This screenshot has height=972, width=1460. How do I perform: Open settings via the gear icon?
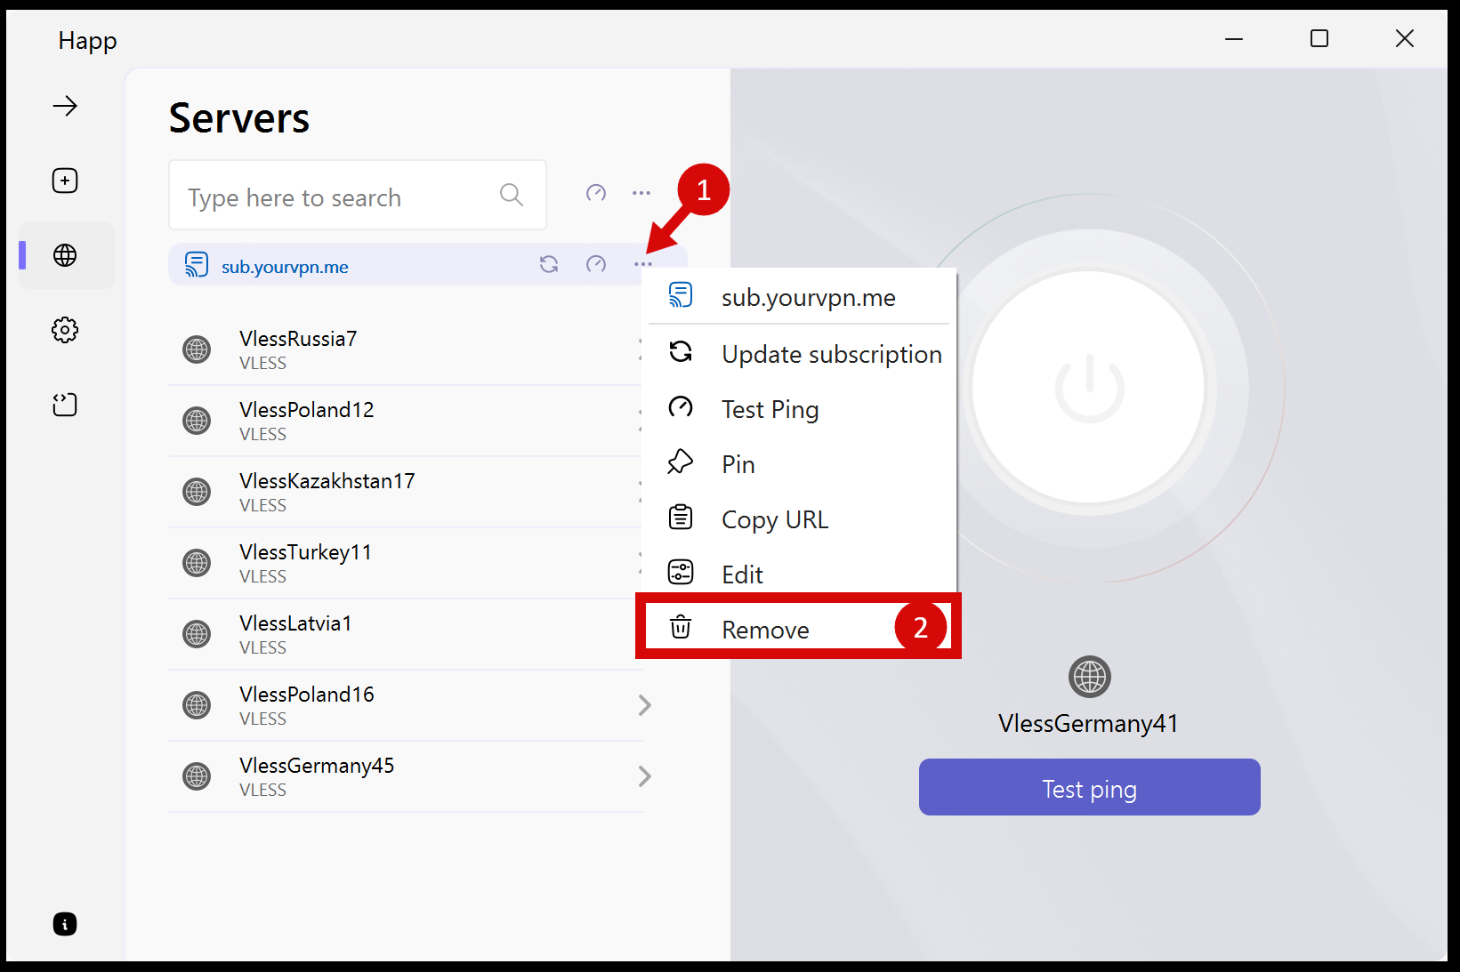point(65,330)
